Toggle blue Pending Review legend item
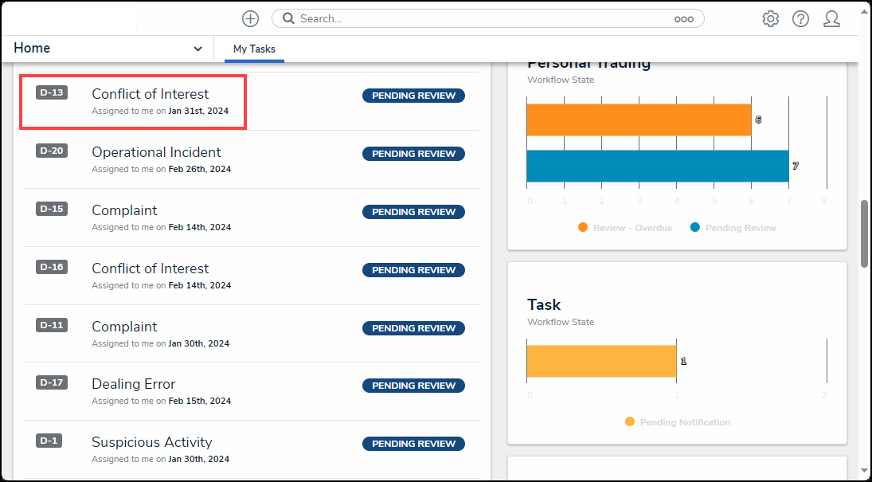Viewport: 872px width, 482px height. pos(733,228)
